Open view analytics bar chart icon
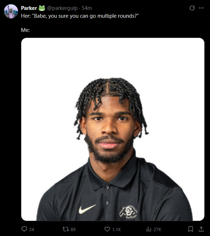 click(149, 229)
